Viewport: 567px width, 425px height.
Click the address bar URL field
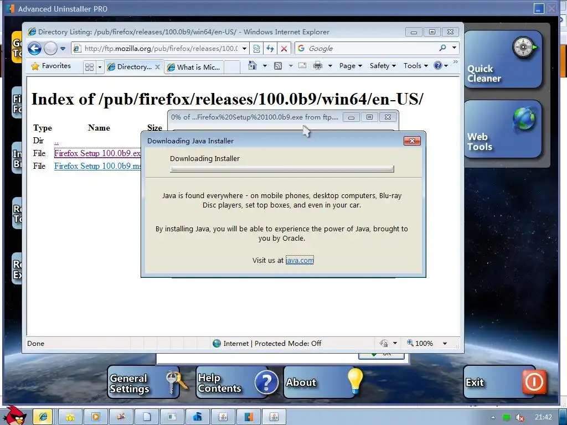click(161, 49)
